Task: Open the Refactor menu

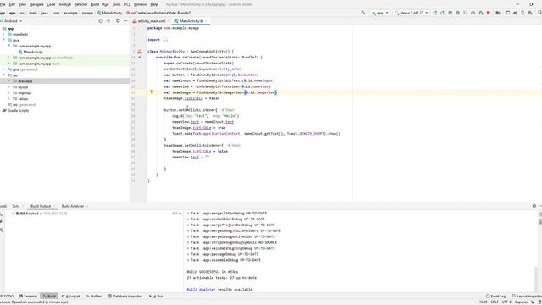Action: [81, 4]
